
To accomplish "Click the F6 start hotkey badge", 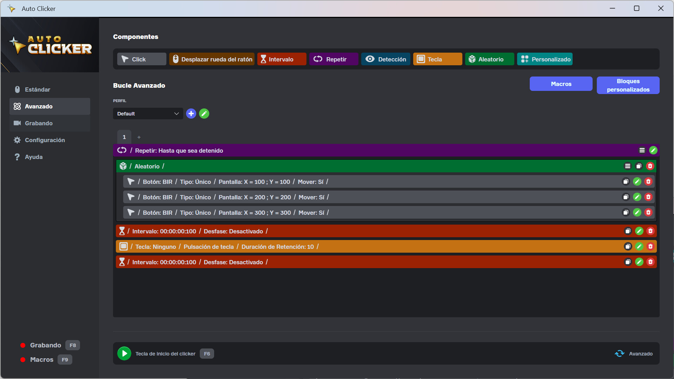I will coord(207,354).
